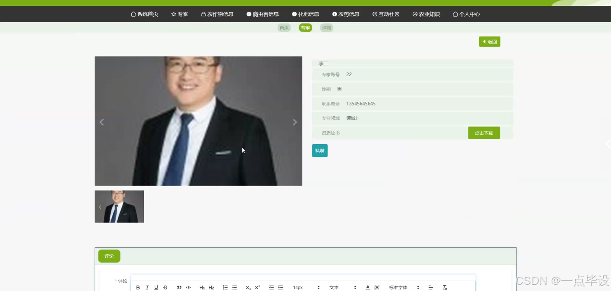The height and width of the screenshot is (291, 611).
Task: Switch to the 专家 breadcrumb tab
Action: [305, 27]
